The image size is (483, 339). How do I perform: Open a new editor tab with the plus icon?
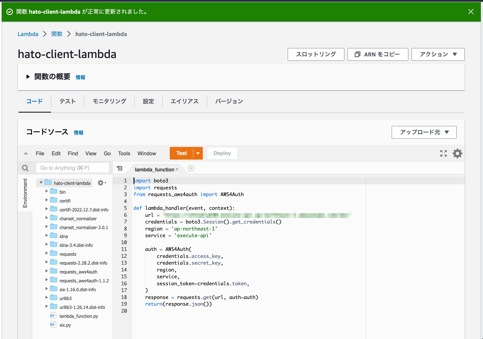click(191, 168)
